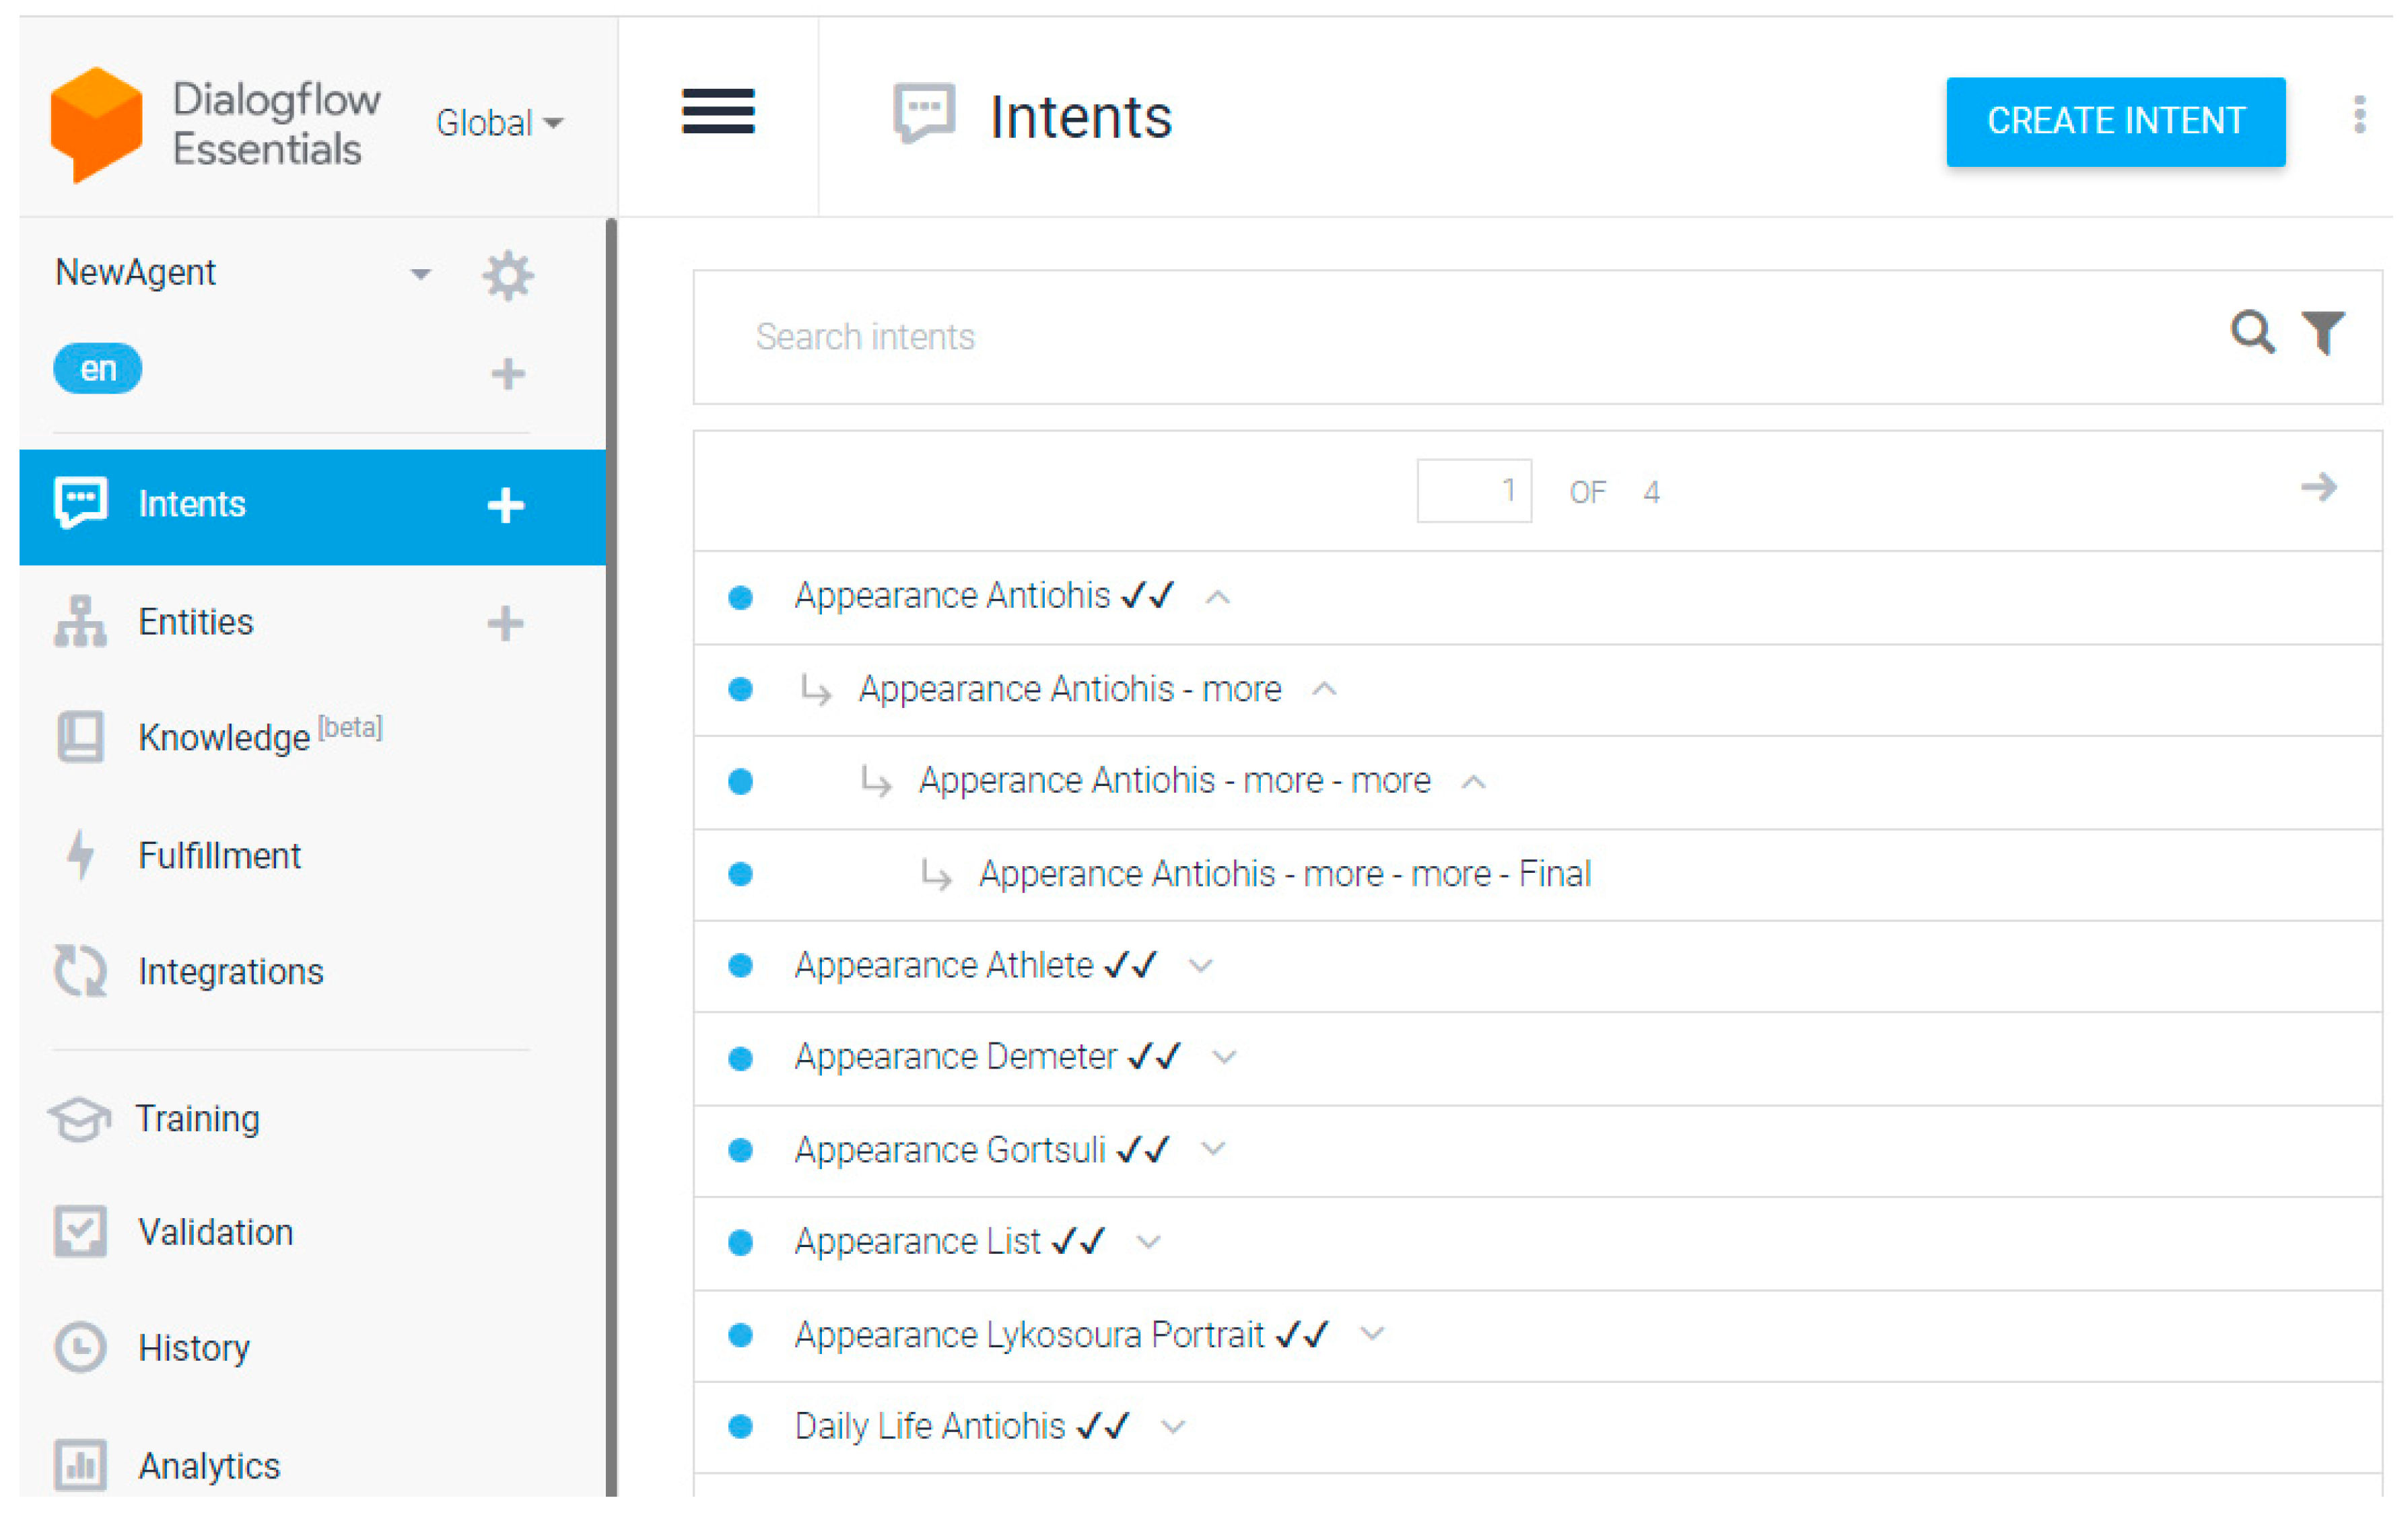2408x1527 pixels.
Task: Expand Appearance Athlete followup intents
Action: click(1200, 966)
